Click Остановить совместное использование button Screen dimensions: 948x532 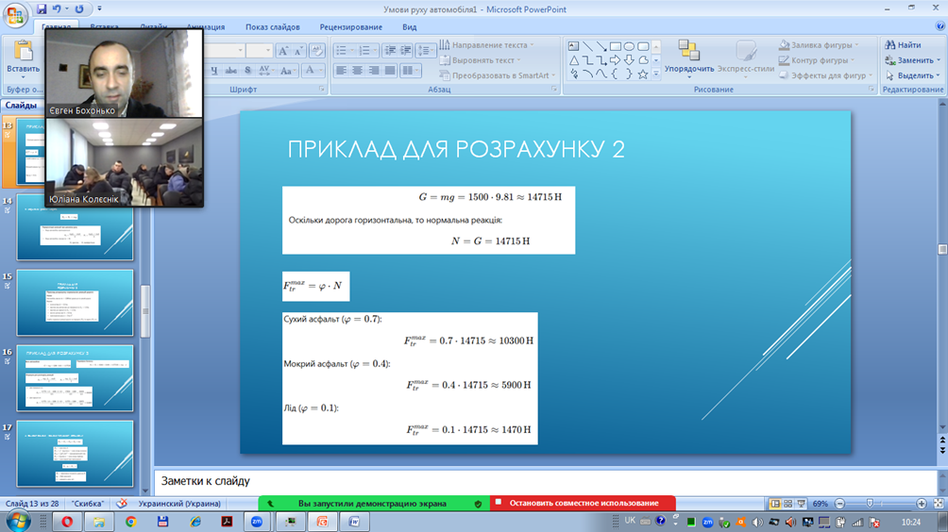(x=583, y=504)
